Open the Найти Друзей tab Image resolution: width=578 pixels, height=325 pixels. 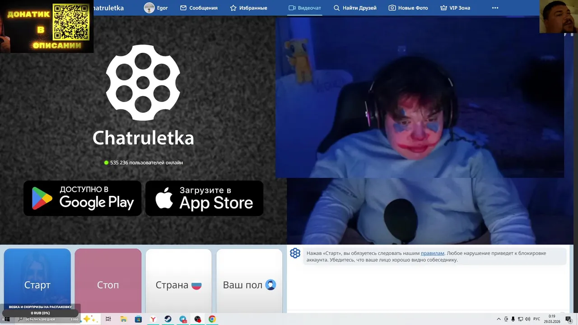click(355, 8)
